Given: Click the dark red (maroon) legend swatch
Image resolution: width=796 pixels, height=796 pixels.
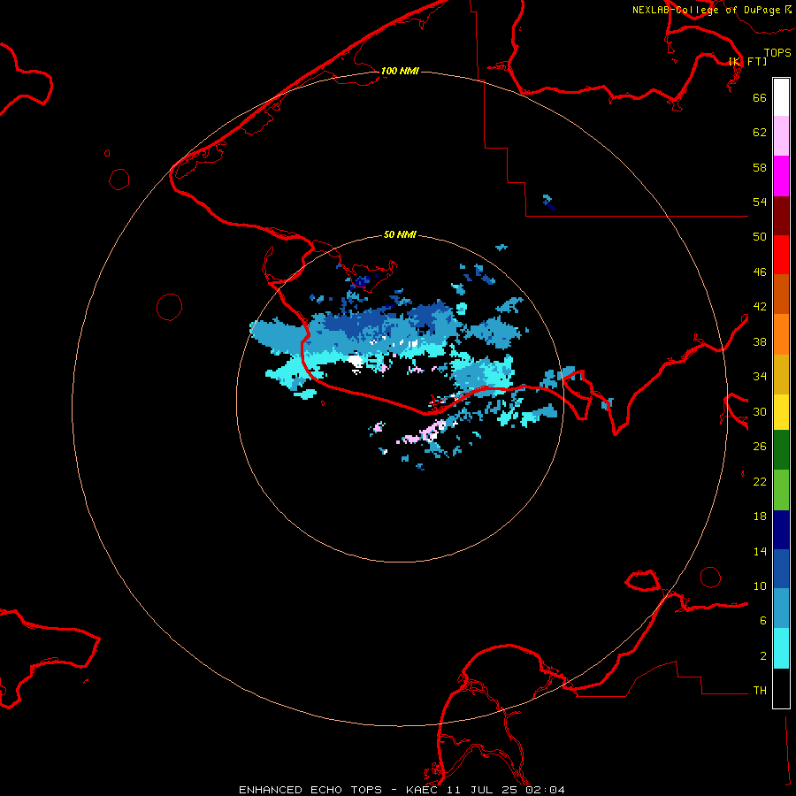Looking at the screenshot, I should (x=781, y=216).
